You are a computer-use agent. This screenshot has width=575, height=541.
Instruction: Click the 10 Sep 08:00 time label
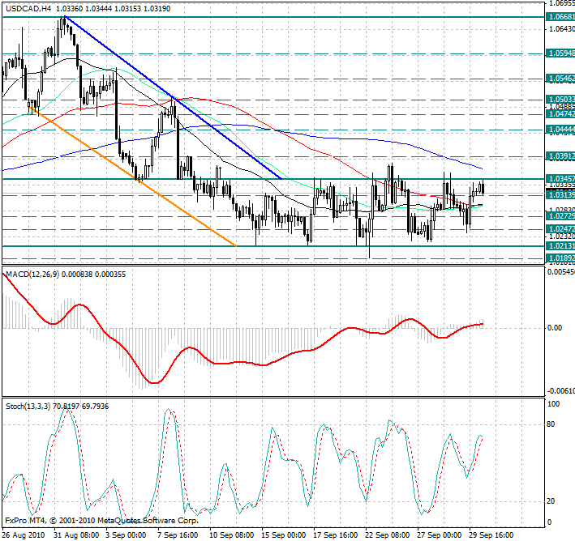tap(232, 535)
